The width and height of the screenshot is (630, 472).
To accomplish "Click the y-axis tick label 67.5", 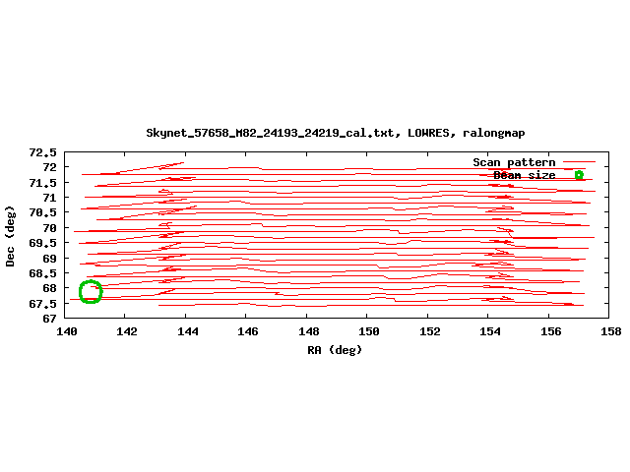I will click(x=42, y=304).
